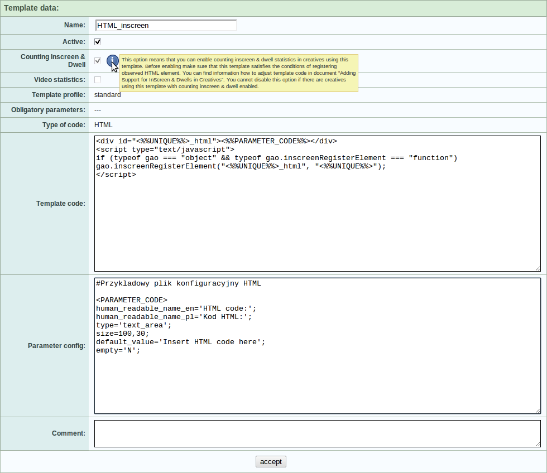The image size is (547, 473).
Task: Click inside the Template code textarea
Action: (x=318, y=204)
